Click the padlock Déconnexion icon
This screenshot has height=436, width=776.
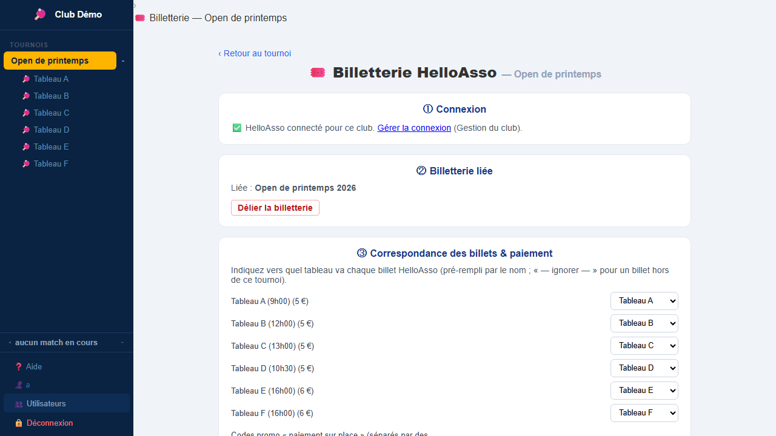pos(19,423)
